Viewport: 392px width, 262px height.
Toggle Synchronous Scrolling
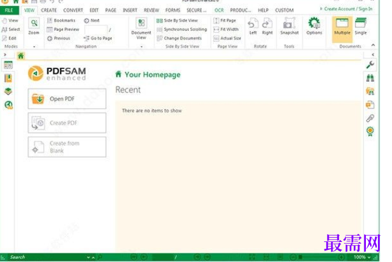tap(182, 30)
